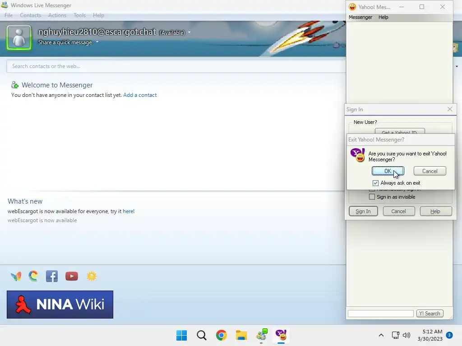The image size is (462, 346).
Task: Open the YouTube icon in Messenger
Action: [72, 276]
